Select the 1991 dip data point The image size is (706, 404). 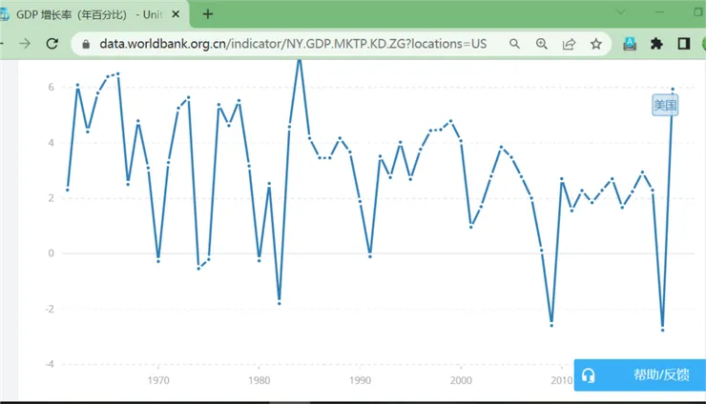point(370,256)
